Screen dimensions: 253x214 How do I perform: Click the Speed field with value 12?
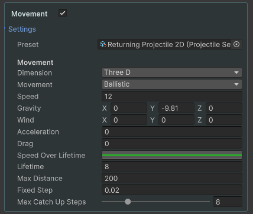point(172,97)
